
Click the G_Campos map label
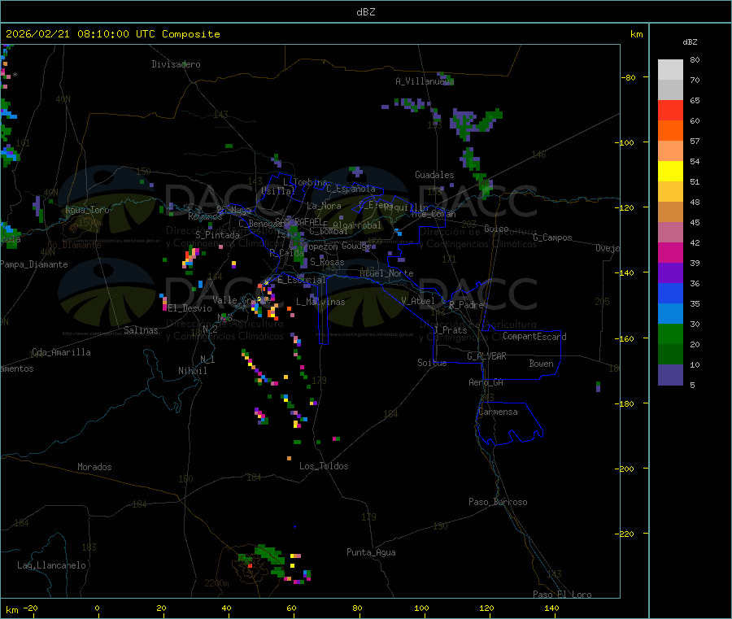click(552, 238)
